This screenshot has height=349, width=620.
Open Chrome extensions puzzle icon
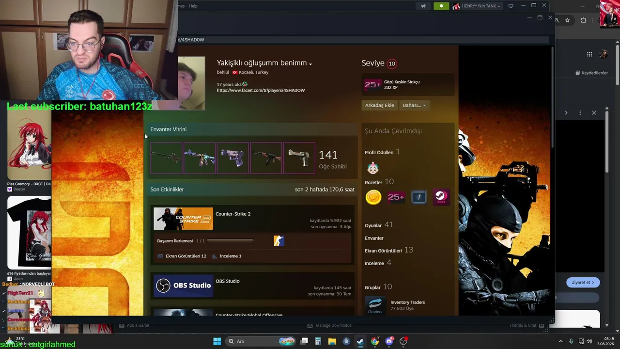click(583, 20)
